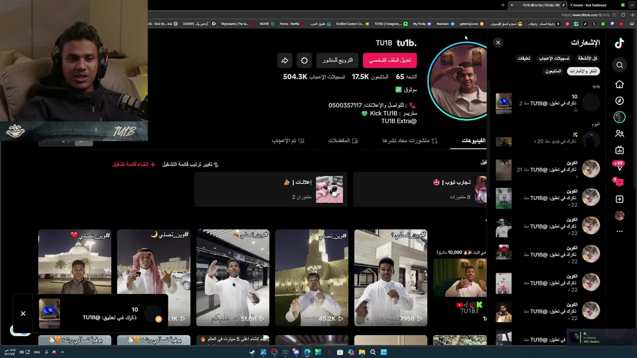Open the search icon in sidebar
This screenshot has height=358, width=637.
click(620, 65)
